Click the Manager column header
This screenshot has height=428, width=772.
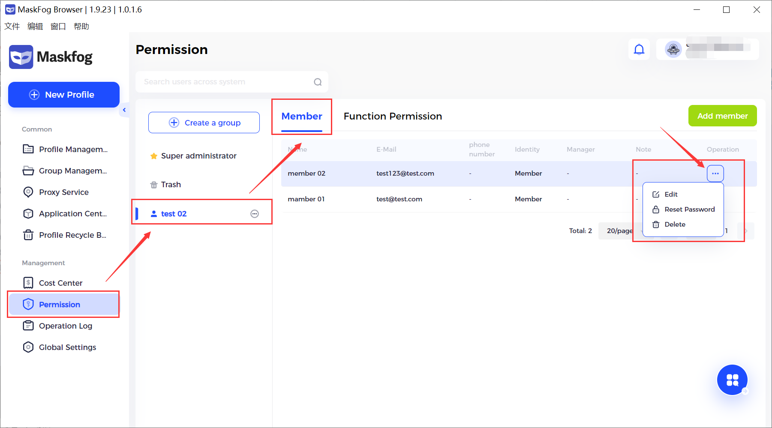[x=581, y=149]
